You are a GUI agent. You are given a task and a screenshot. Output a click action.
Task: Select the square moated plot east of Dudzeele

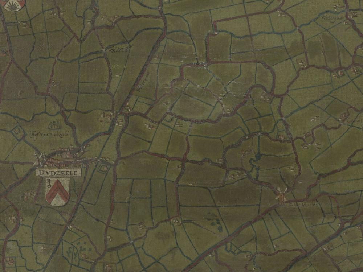click(103, 168)
